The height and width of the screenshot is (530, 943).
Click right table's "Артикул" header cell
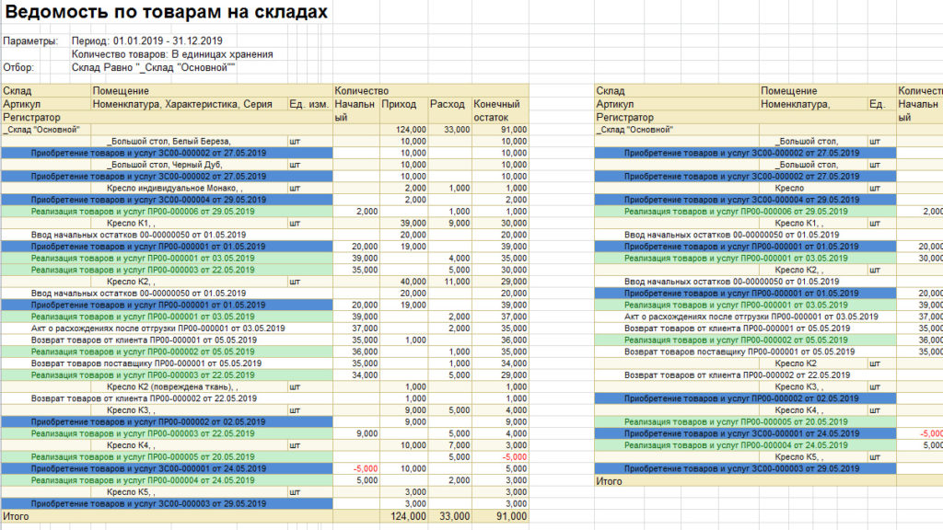tap(677, 104)
